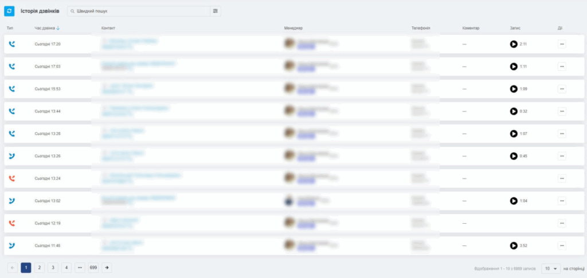Image resolution: width=587 pixels, height=278 pixels.
Task: Play the 0:32 recording from 13:44
Action: click(x=514, y=111)
